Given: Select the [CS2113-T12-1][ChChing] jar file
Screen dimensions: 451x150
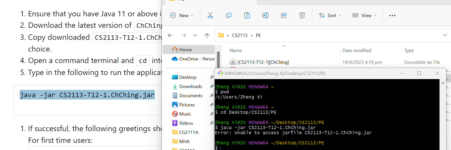Looking at the screenshot, I should pos(263,62).
